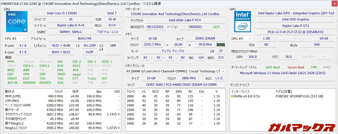Click the L3 cache value 18M

[x=113, y=46]
